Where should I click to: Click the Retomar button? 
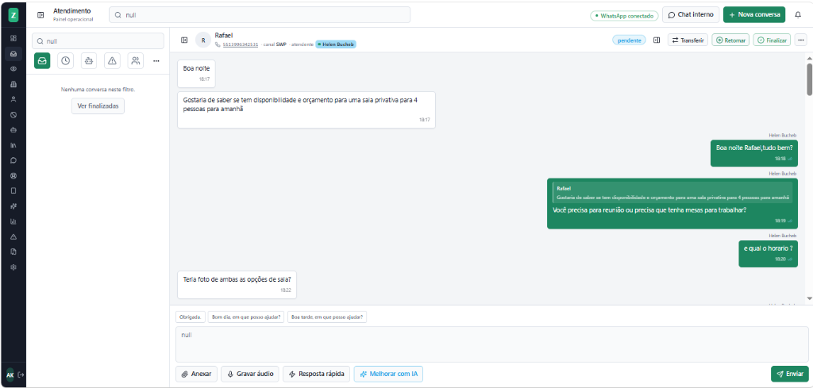point(730,40)
